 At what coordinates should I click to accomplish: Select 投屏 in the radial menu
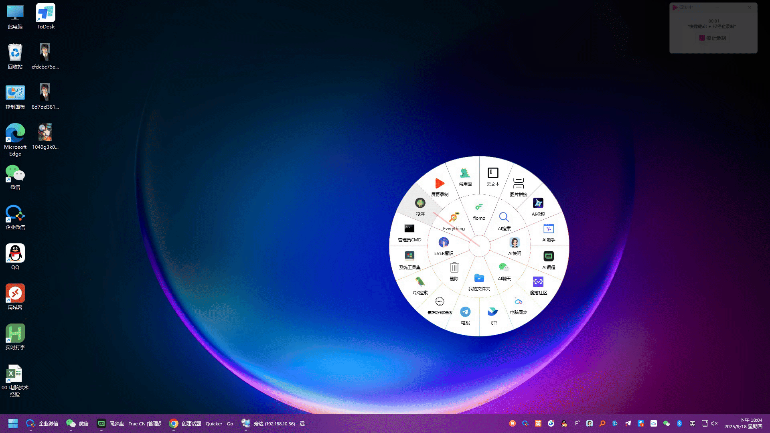pos(420,207)
